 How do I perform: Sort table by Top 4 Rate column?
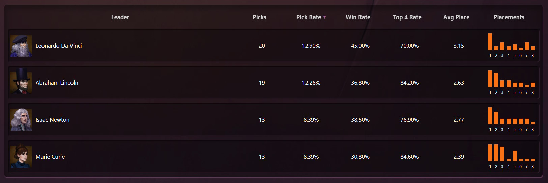pyautogui.click(x=407, y=17)
